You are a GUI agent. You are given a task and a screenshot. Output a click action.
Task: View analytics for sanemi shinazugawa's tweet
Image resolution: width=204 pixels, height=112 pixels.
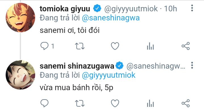pos(150,103)
